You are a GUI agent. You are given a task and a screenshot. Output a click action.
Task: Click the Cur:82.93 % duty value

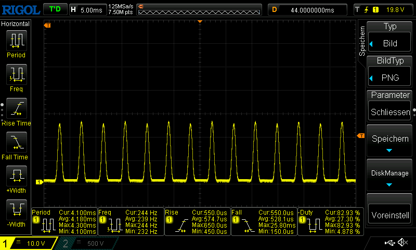[x=343, y=213]
